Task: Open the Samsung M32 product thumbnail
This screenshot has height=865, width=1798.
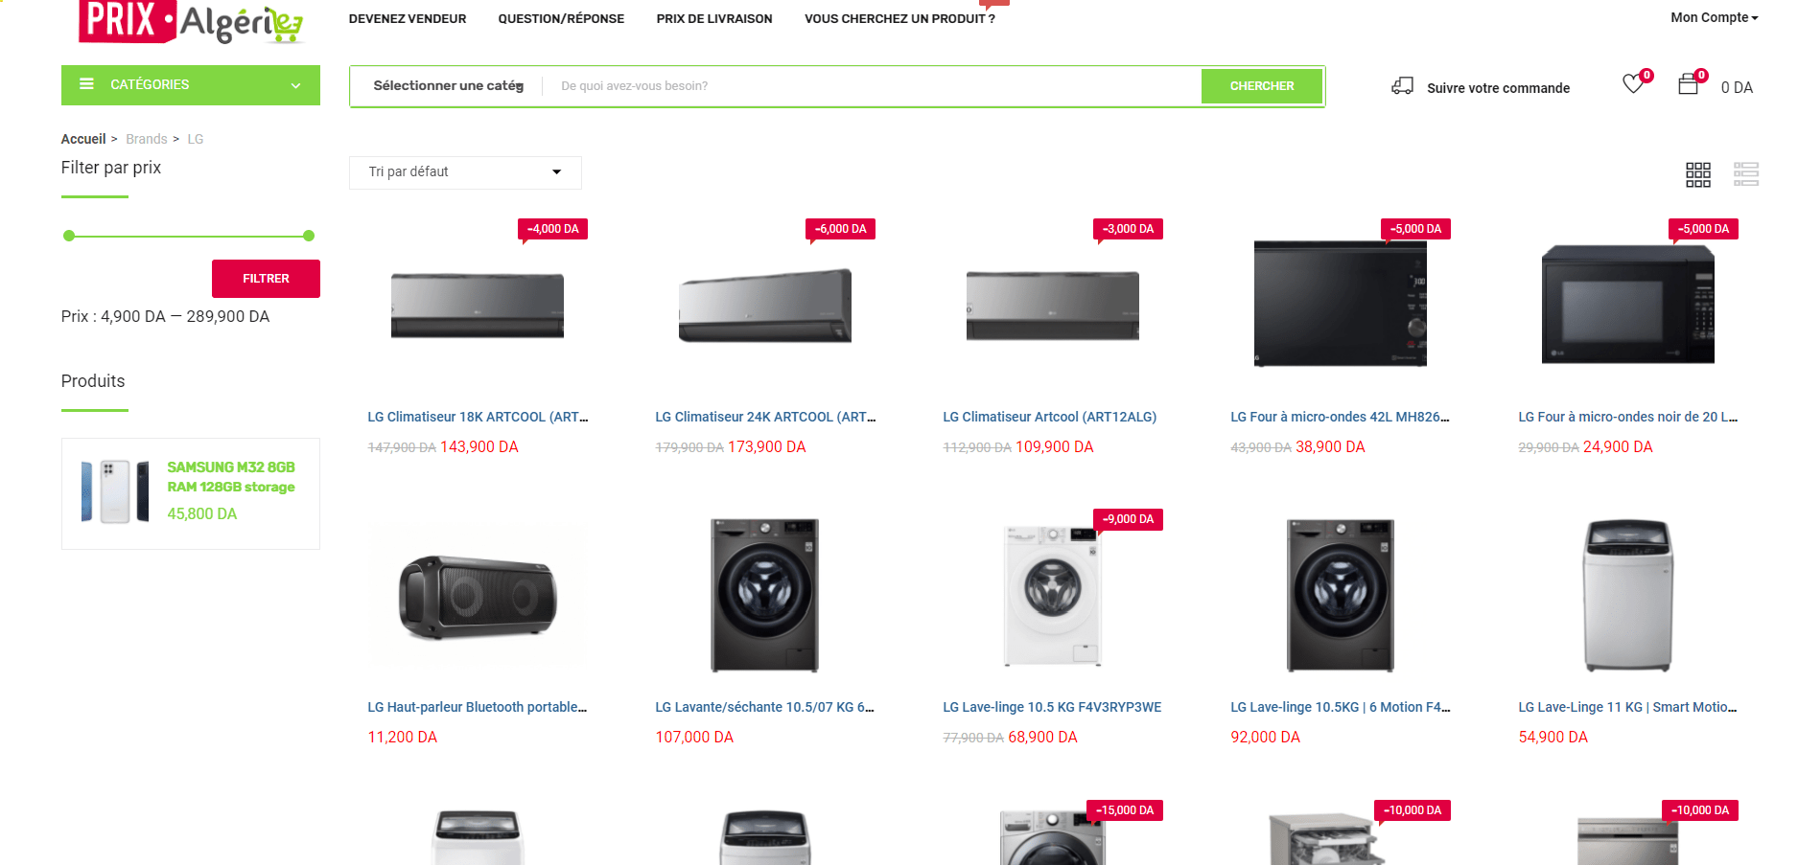Action: [115, 491]
